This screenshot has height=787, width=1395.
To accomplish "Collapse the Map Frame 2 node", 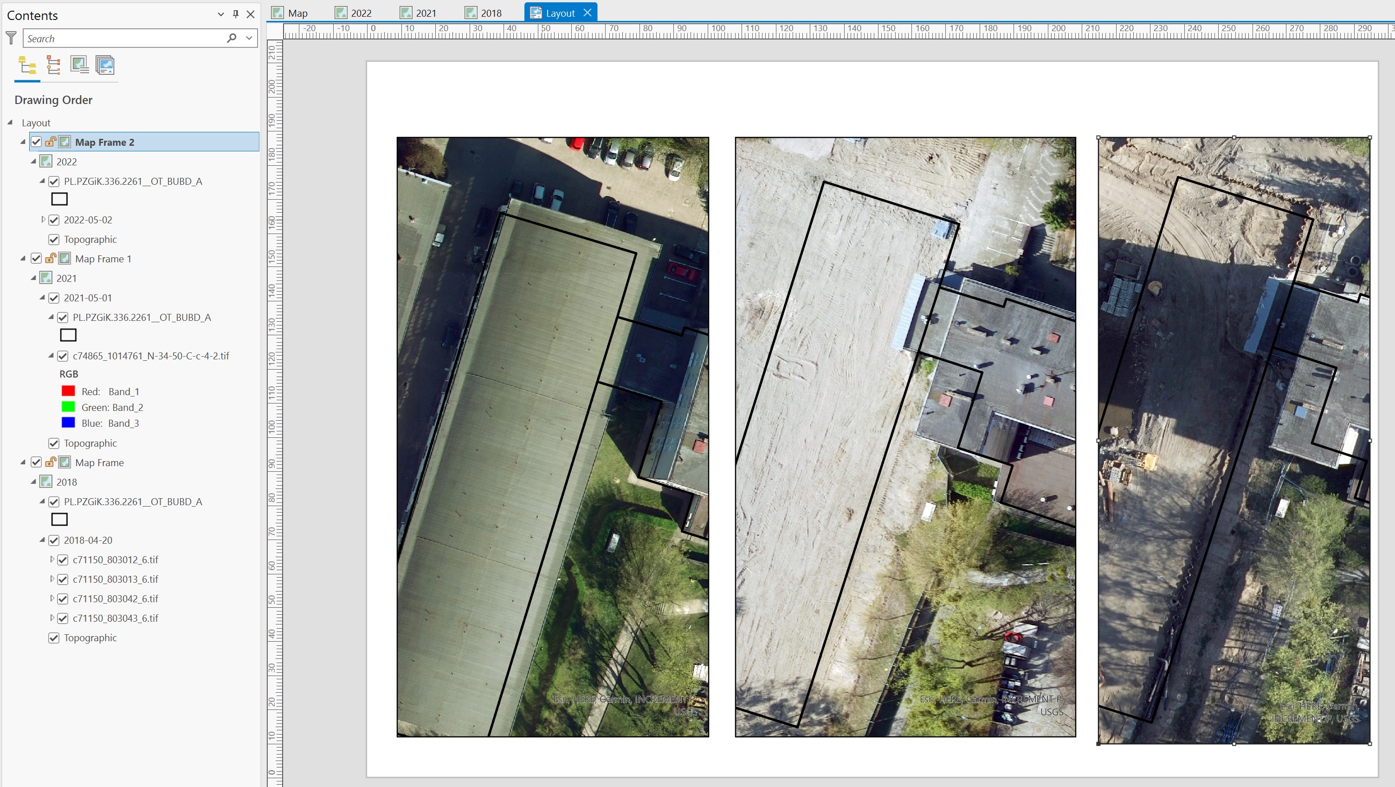I will coord(23,142).
